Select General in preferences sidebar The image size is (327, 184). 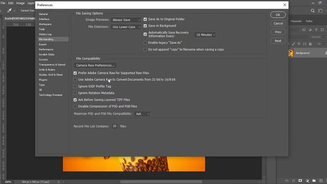[43, 14]
